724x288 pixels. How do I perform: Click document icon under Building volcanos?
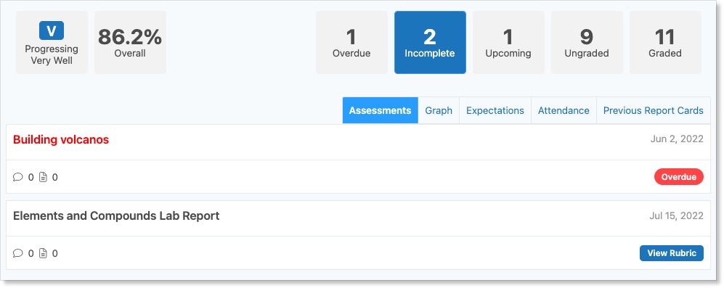43,177
